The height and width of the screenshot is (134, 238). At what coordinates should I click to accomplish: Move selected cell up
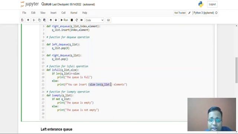pos(51,20)
